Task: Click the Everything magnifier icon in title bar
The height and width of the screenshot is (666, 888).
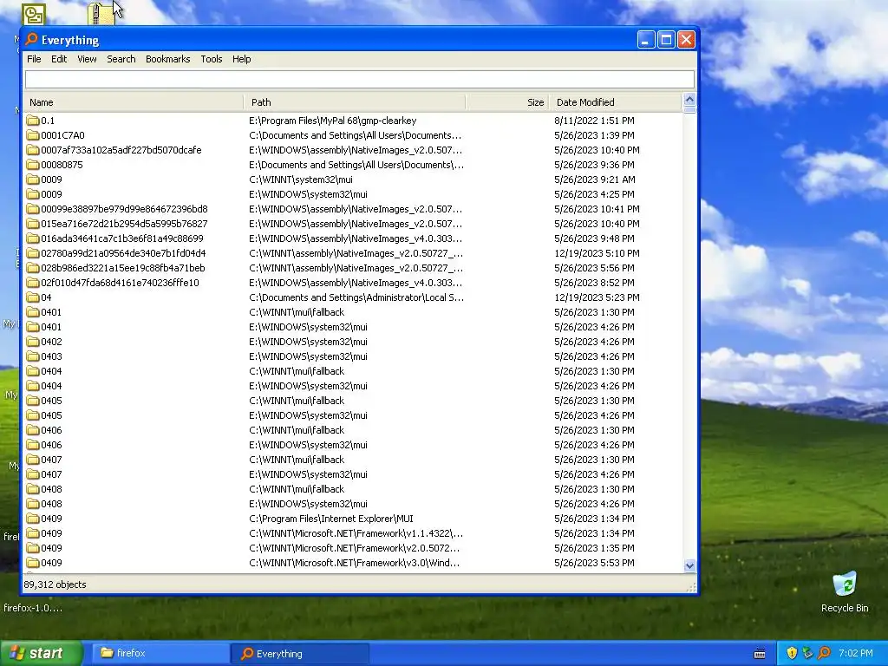Action: pyautogui.click(x=32, y=39)
